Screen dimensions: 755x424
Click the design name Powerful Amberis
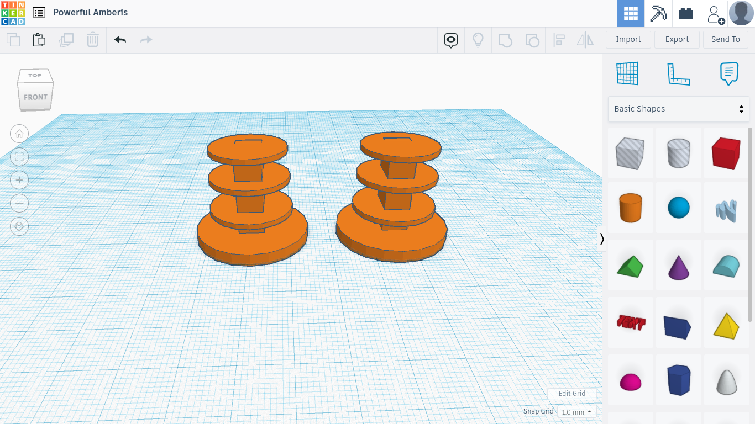coord(91,13)
